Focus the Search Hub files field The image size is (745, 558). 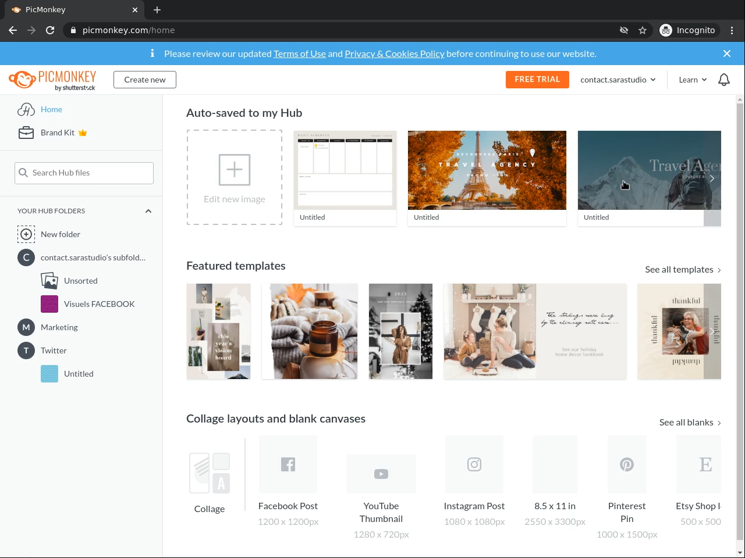pyautogui.click(x=84, y=173)
